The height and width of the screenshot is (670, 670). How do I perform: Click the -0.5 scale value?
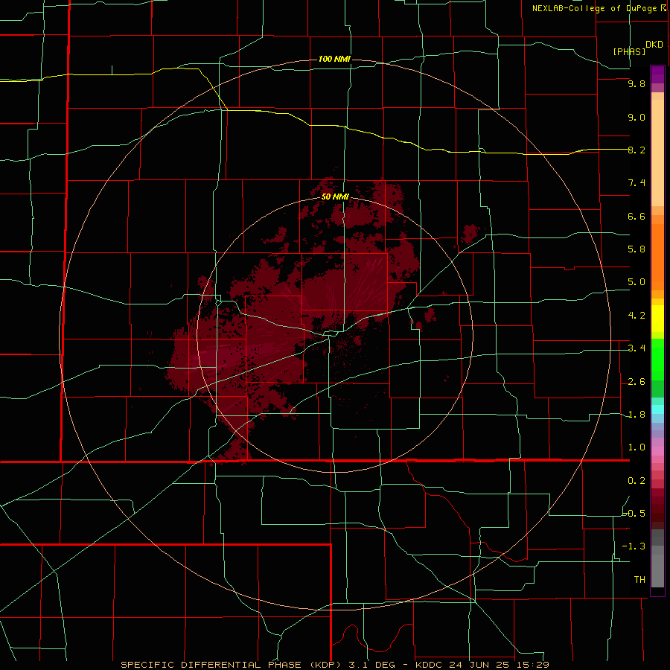tap(634, 514)
